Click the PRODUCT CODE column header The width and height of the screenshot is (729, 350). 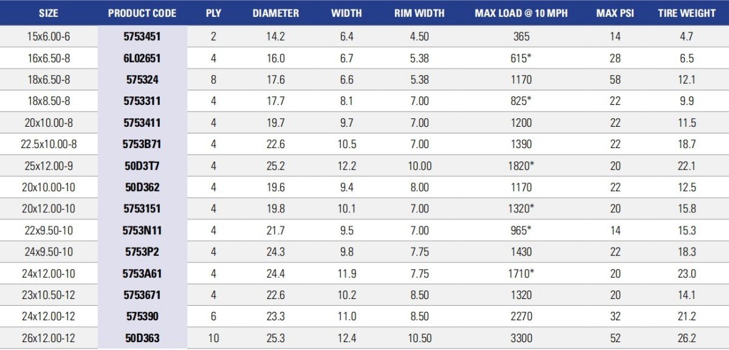point(142,13)
